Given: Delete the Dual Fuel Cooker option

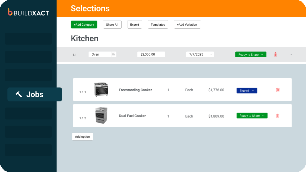Looking at the screenshot, I should tap(277, 116).
